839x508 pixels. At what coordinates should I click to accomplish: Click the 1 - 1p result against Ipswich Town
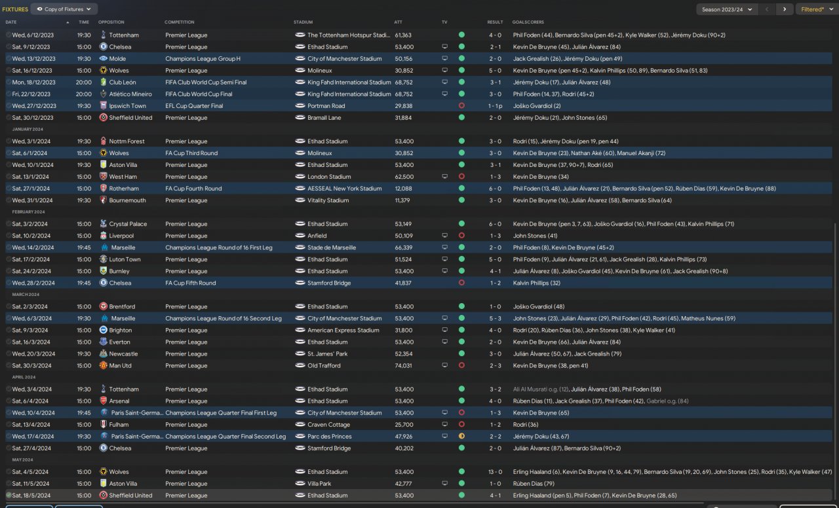(x=496, y=106)
